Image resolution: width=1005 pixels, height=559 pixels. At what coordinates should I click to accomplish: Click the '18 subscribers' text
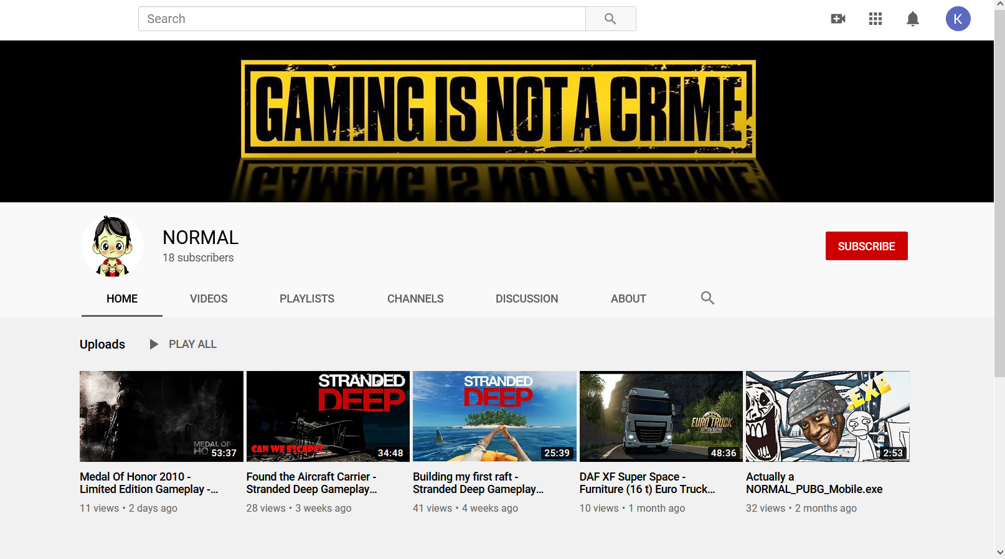click(198, 258)
